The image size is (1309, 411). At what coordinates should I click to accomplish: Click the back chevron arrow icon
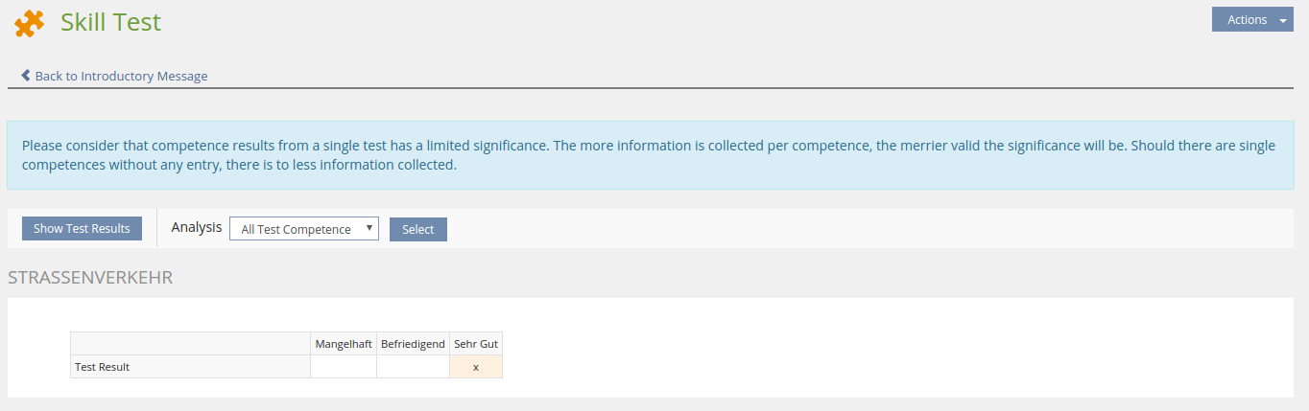point(26,76)
